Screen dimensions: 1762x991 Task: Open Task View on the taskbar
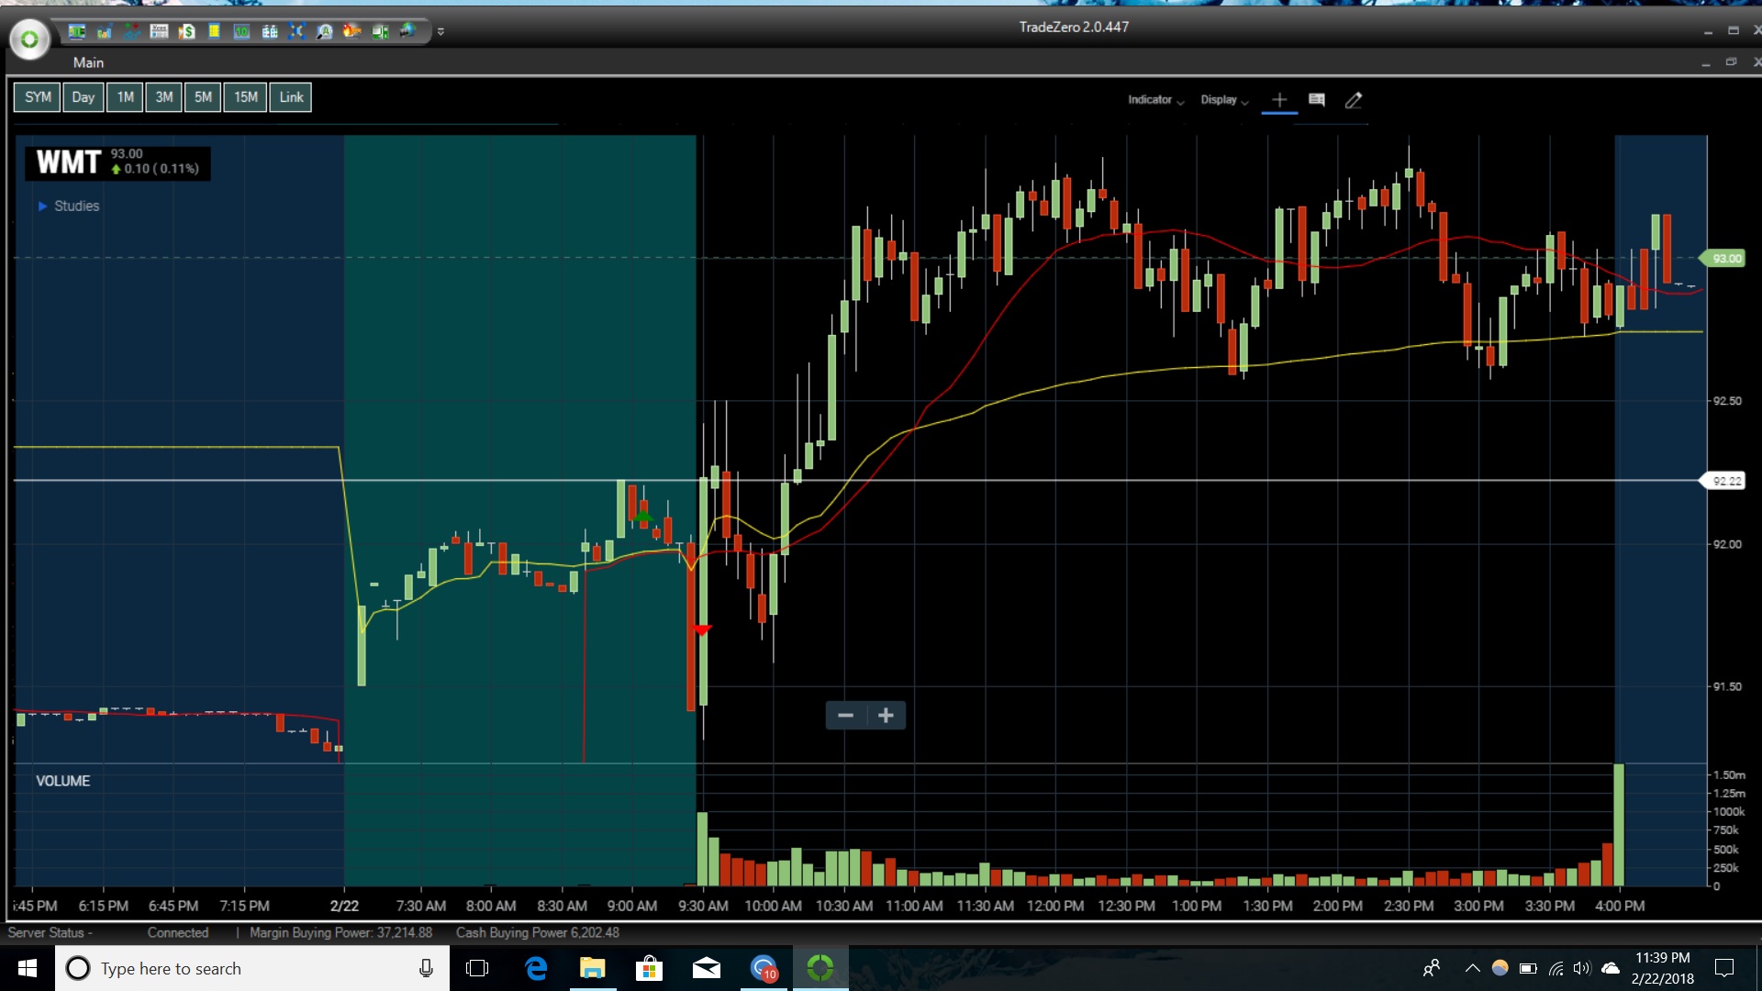coord(477,968)
